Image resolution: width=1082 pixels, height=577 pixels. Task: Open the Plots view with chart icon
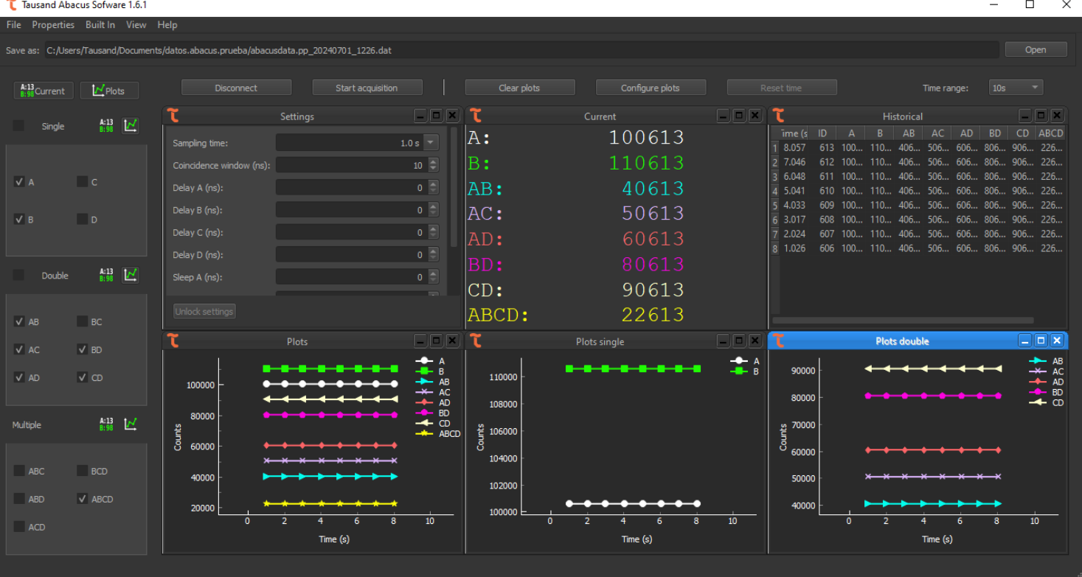pos(108,91)
